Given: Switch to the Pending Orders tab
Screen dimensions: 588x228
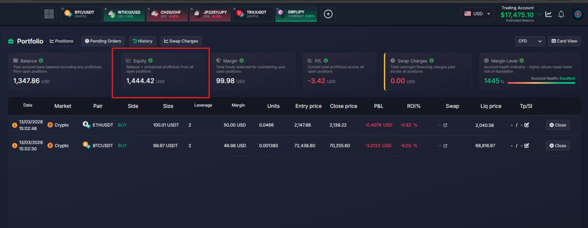Looking at the screenshot, I should tap(102, 41).
